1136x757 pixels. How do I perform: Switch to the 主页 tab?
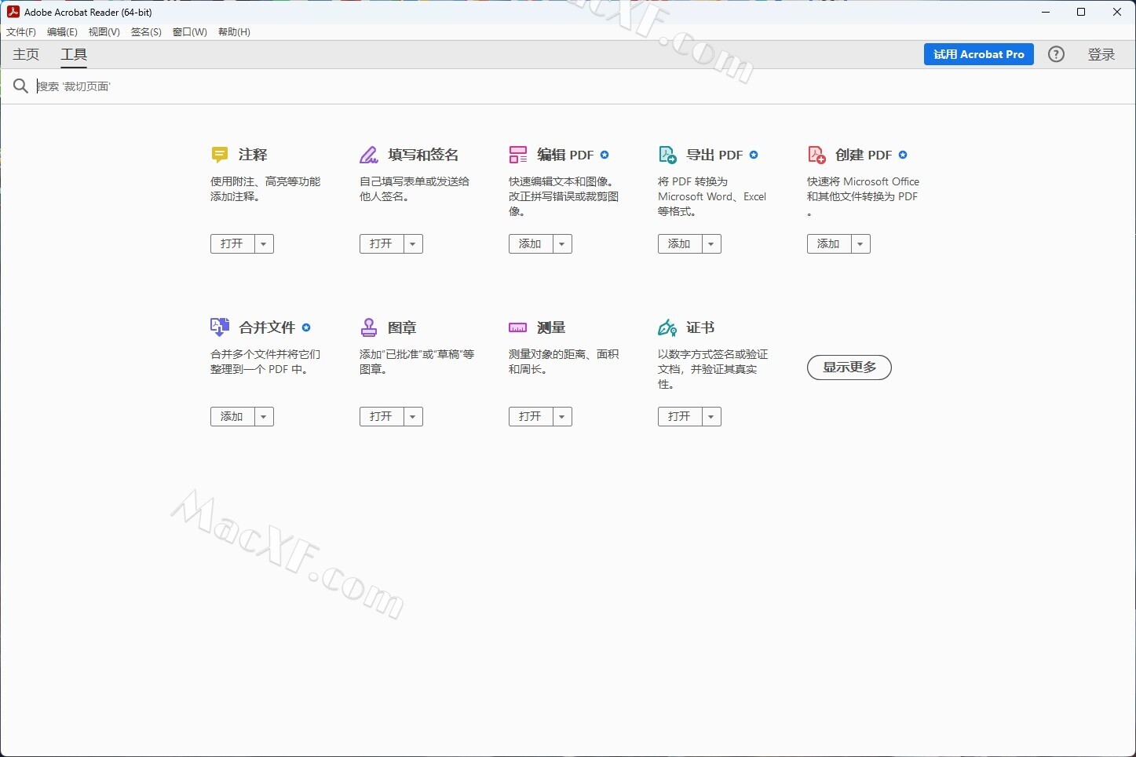26,54
